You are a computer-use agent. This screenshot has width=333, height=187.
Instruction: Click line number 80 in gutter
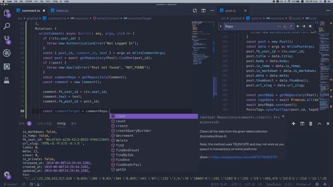[x=22, y=111]
